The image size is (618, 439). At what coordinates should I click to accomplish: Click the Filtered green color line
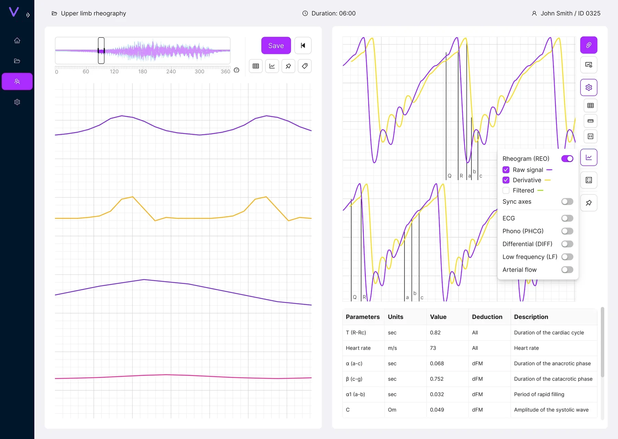click(540, 190)
